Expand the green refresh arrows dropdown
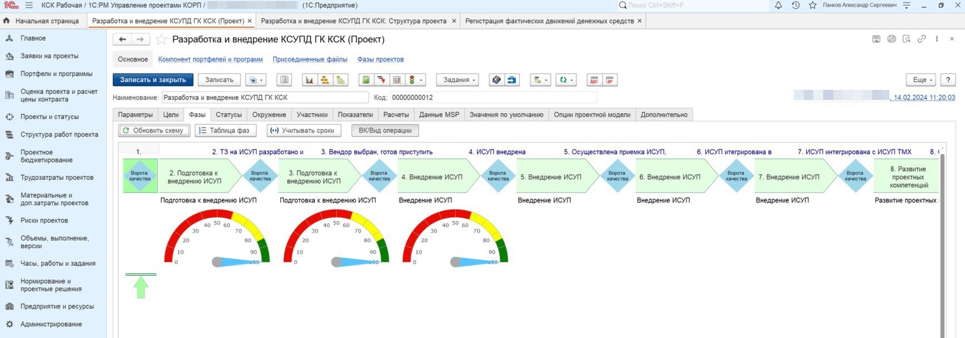965x338 pixels. click(566, 80)
